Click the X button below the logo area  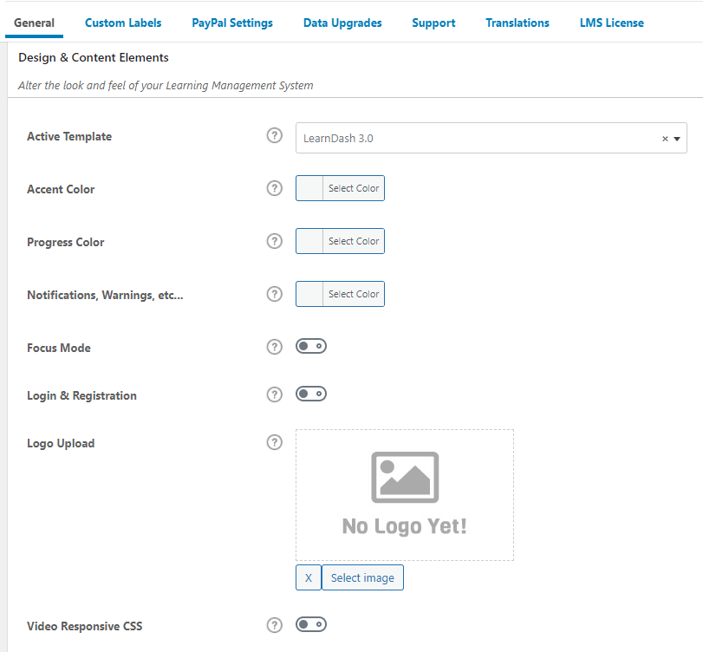pyautogui.click(x=308, y=577)
